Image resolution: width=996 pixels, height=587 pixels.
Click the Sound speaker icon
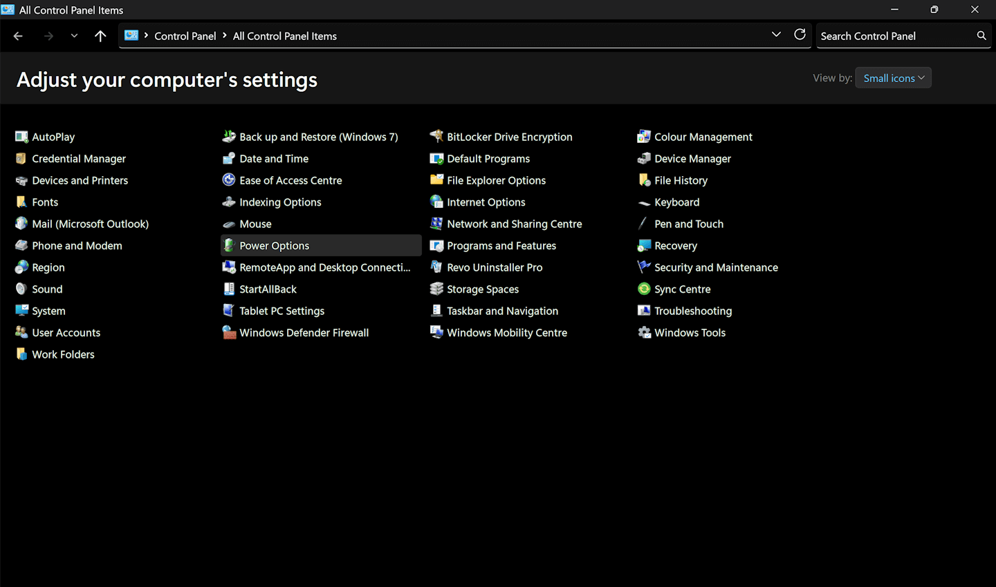pos(21,289)
